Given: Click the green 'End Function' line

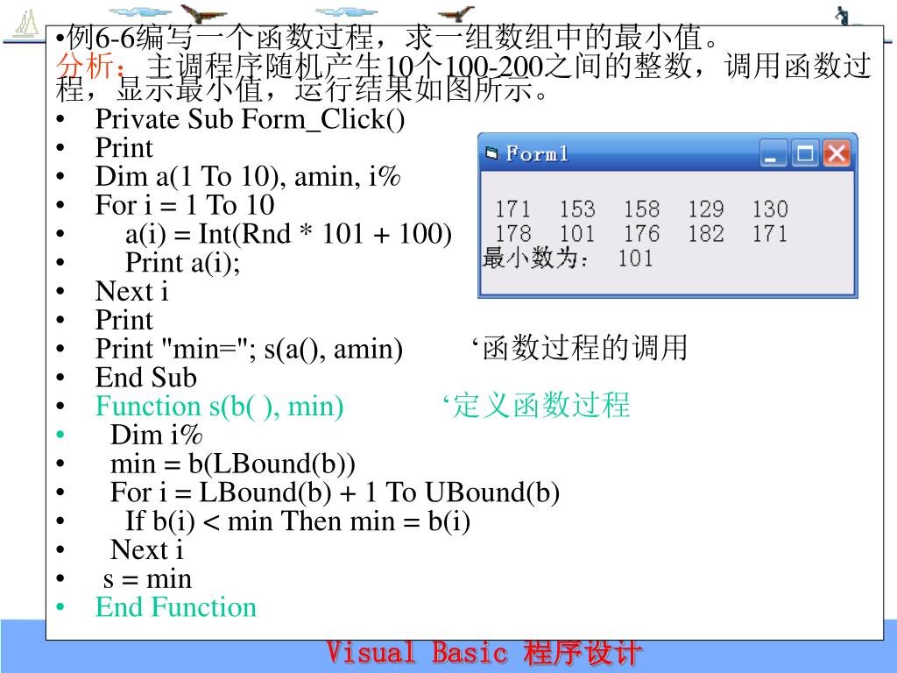Looking at the screenshot, I should pos(175,607).
